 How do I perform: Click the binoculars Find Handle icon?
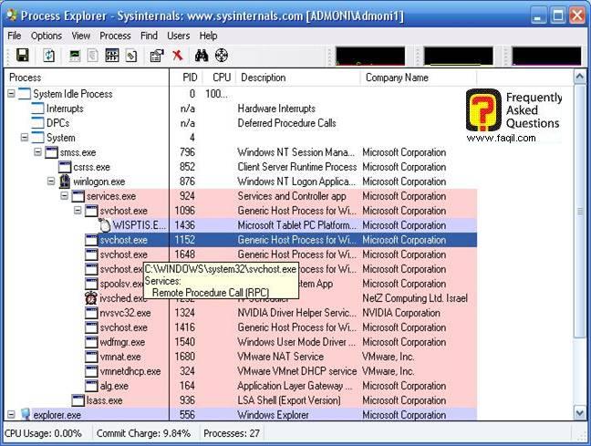pyautogui.click(x=202, y=56)
